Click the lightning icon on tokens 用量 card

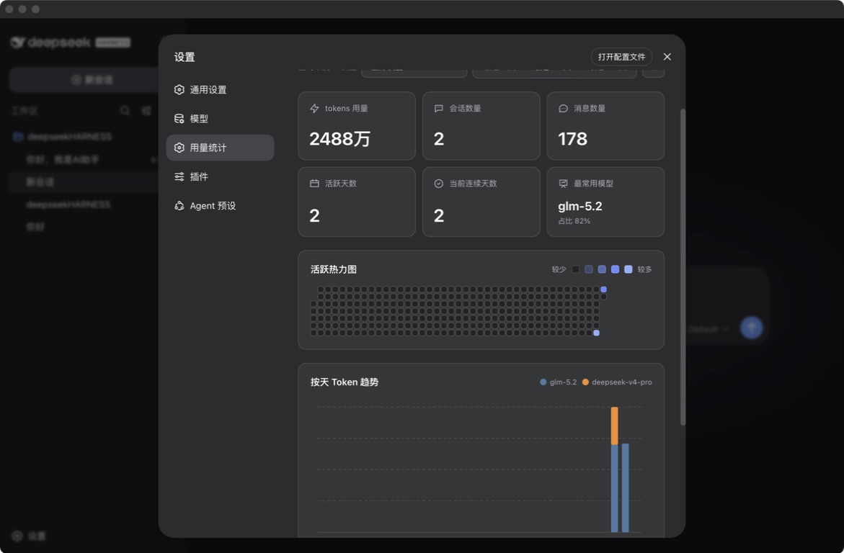click(x=314, y=108)
